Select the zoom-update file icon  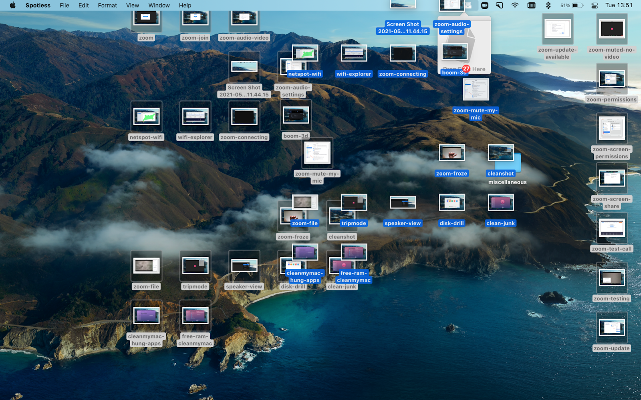tap(612, 328)
